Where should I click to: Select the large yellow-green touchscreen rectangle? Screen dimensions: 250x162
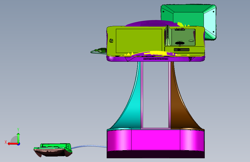139,41
